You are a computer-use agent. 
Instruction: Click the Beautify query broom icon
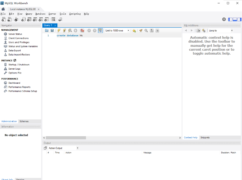141,31
